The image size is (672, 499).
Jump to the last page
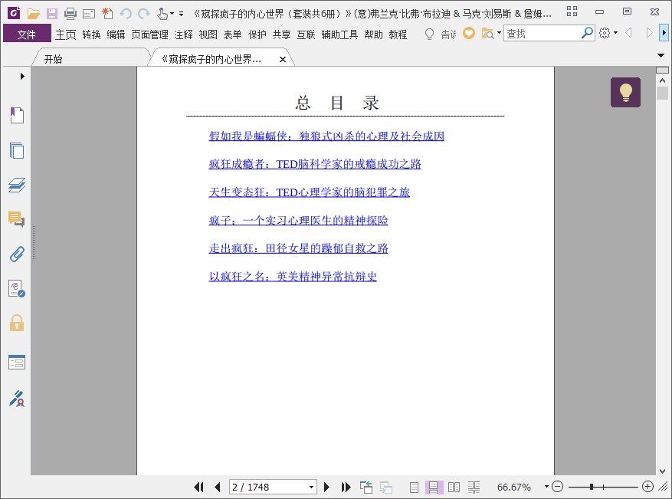(x=346, y=487)
